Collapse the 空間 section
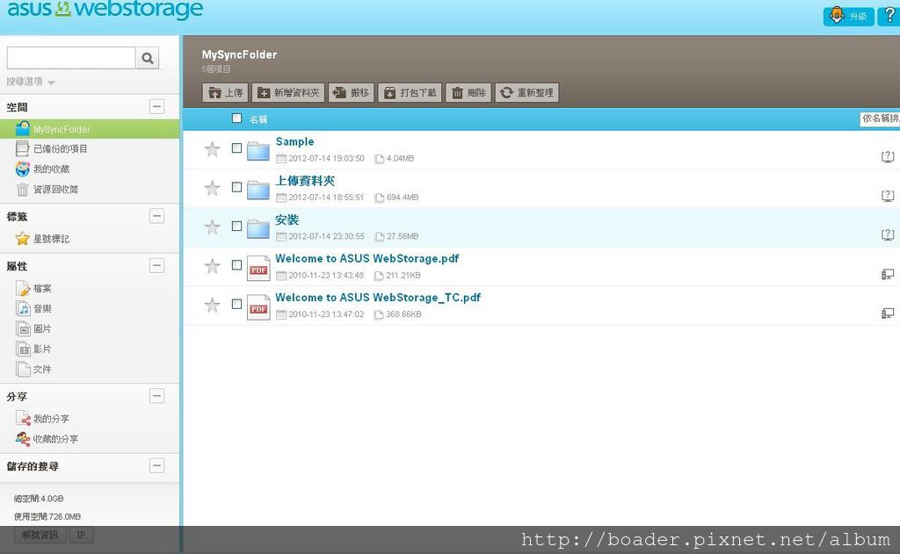 click(156, 106)
